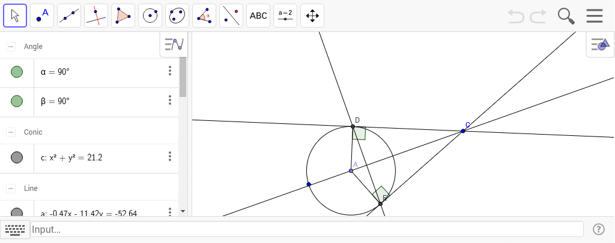Select the right-angle marker at D
Viewport: 615px width, 243px height.
(x=359, y=133)
